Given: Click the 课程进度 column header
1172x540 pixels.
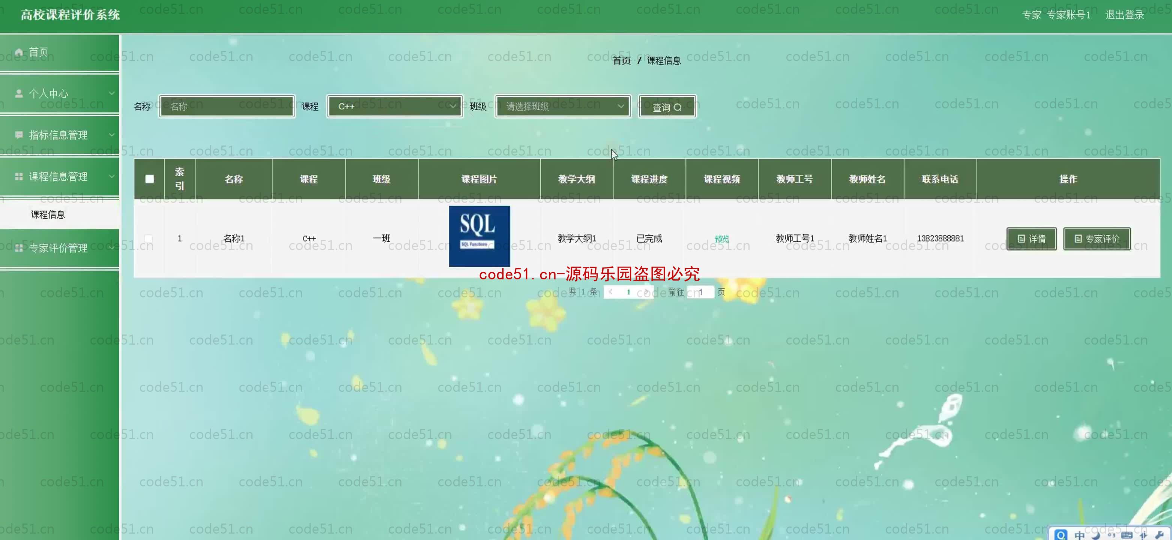Looking at the screenshot, I should pos(649,179).
